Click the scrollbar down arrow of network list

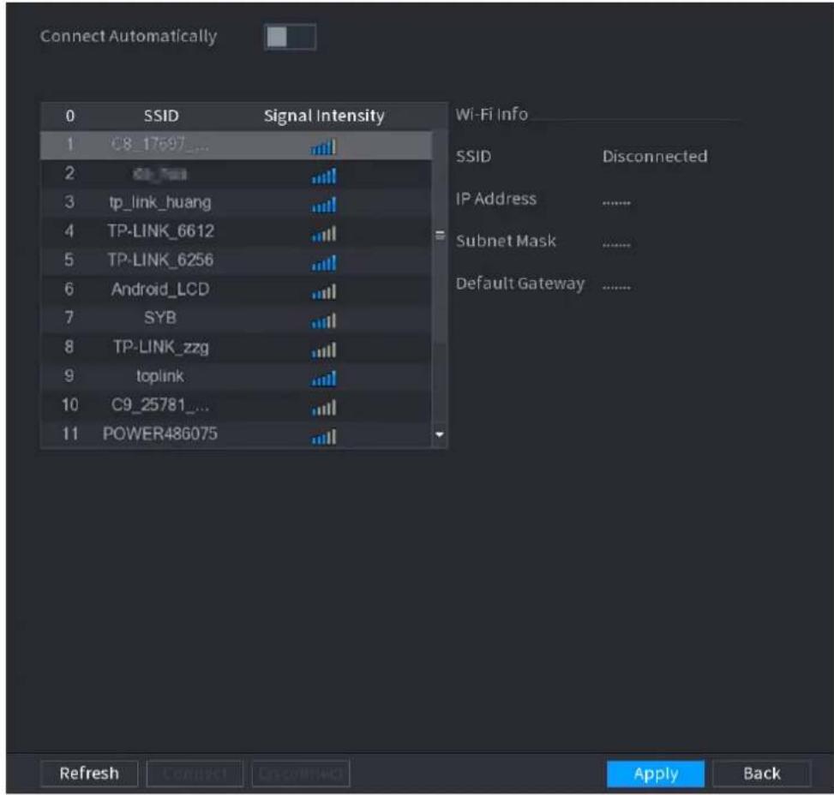(x=440, y=434)
